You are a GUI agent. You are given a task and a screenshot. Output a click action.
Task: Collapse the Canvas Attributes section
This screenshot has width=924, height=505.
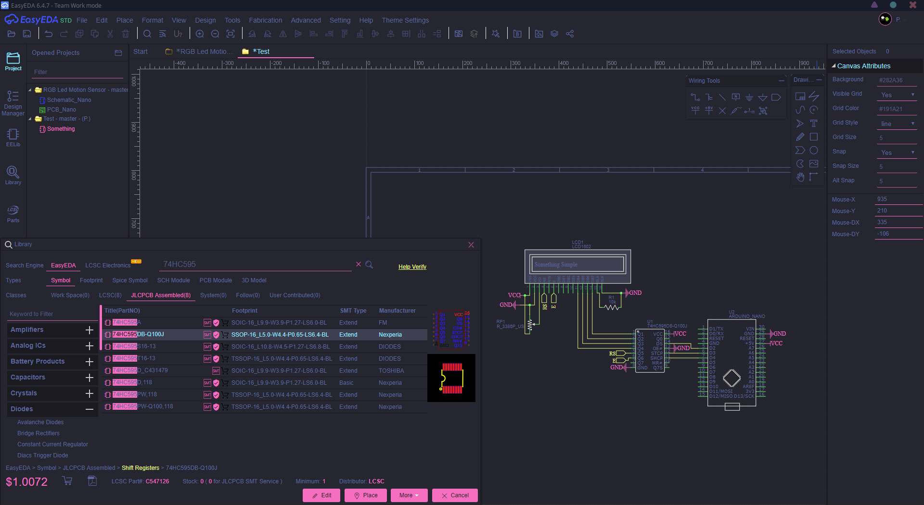834,66
